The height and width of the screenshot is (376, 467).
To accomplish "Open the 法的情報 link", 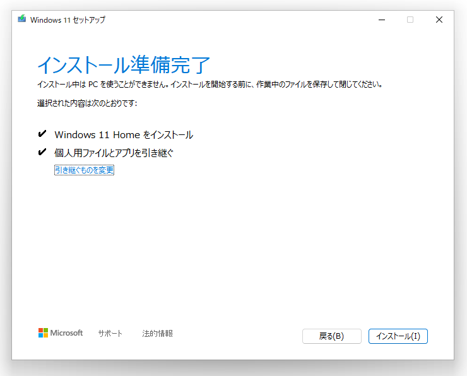I will pos(157,333).
